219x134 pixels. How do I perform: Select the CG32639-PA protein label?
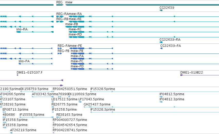pyautogui.click(x=171, y=46)
